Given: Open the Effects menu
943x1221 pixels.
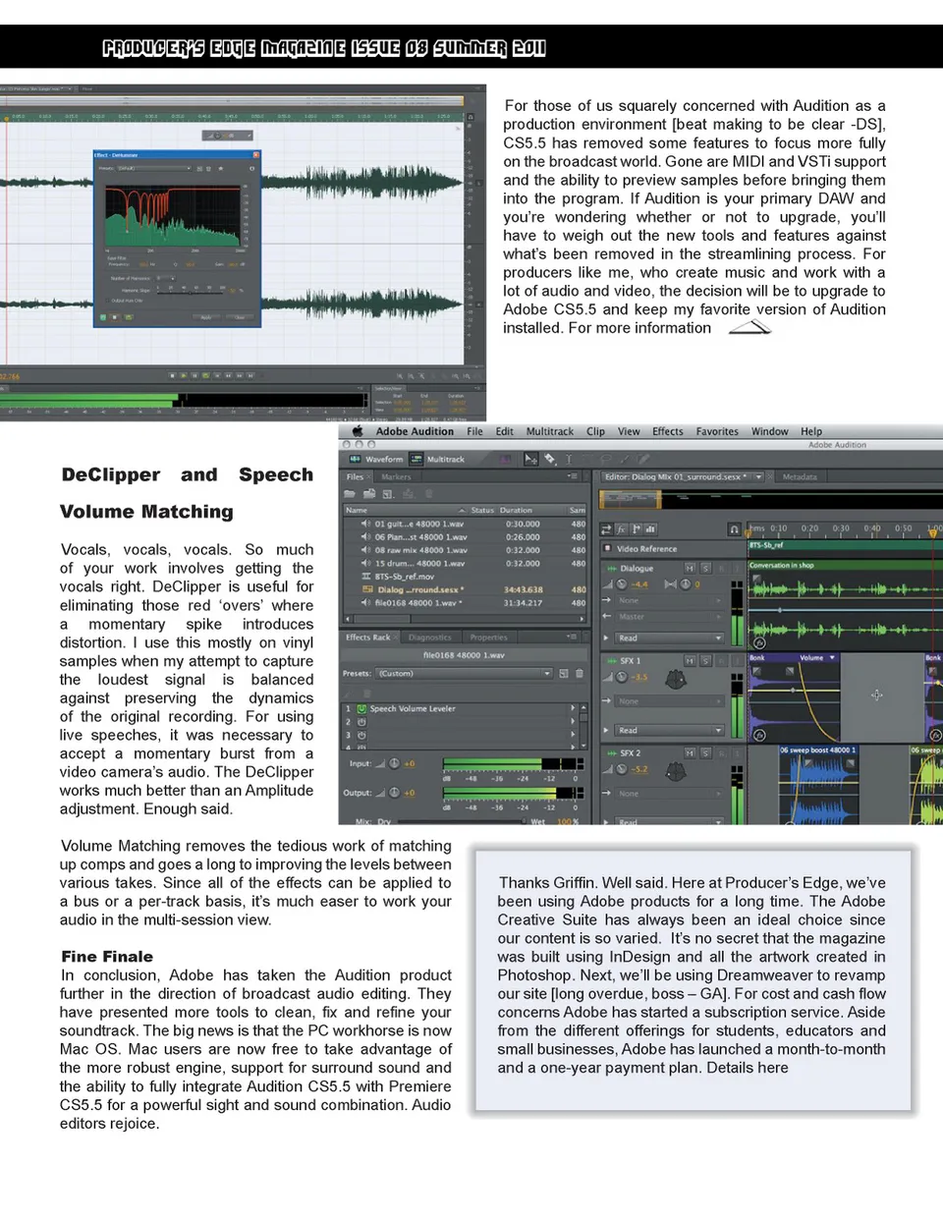Looking at the screenshot, I should tap(667, 431).
